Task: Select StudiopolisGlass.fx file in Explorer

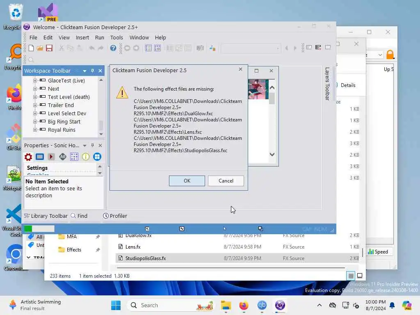Action: click(x=146, y=258)
